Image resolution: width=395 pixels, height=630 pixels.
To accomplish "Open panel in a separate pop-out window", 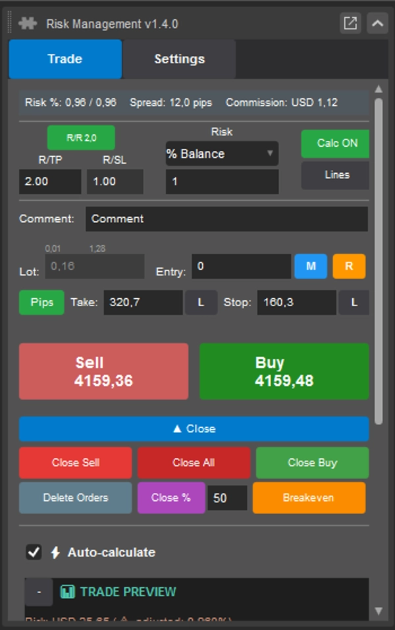I will 350,23.
